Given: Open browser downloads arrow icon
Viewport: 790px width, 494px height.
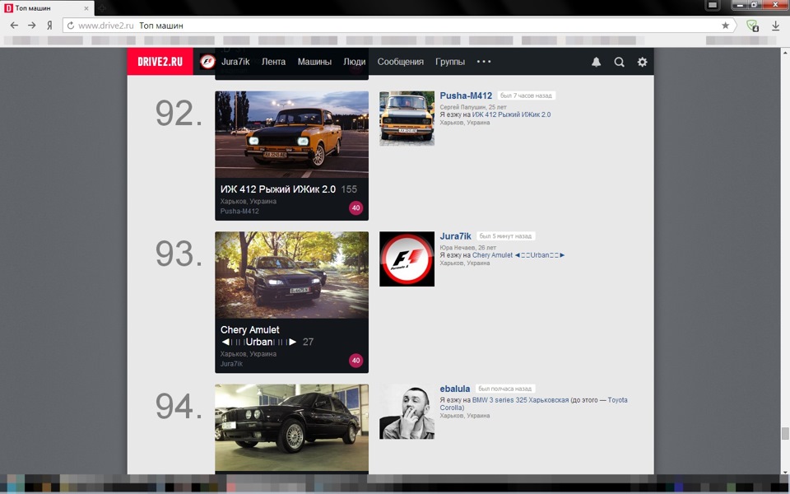Looking at the screenshot, I should 775,26.
